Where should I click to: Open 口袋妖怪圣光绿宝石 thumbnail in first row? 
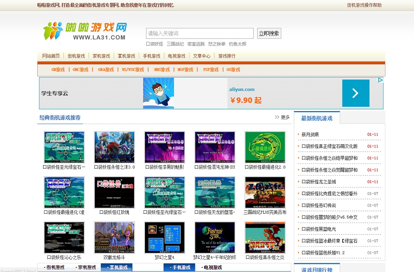click(64, 147)
